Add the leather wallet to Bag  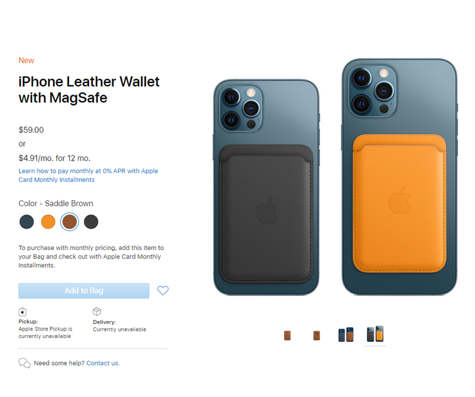(84, 291)
